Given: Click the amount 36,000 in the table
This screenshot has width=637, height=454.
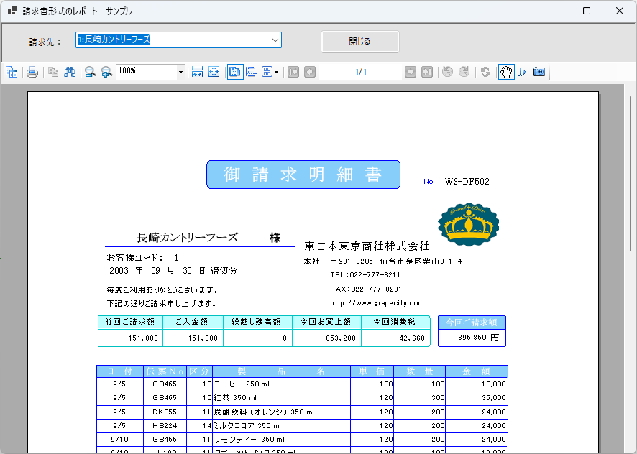Looking at the screenshot, I should 494,398.
